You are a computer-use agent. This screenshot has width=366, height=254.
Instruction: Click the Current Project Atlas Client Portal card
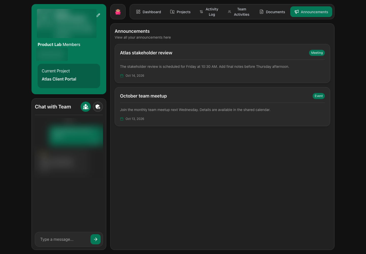click(69, 76)
